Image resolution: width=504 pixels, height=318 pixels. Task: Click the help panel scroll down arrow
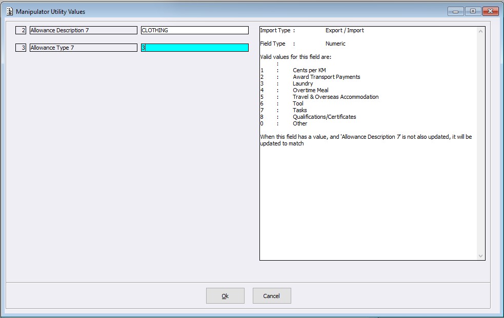[480, 256]
